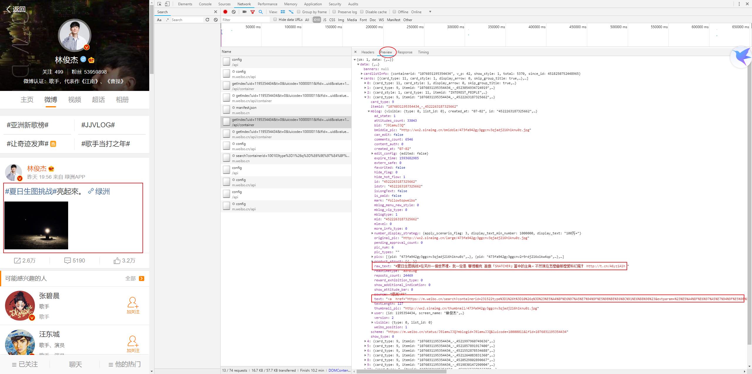Toggle the device toolbar icon
752x374 pixels.
167,4
